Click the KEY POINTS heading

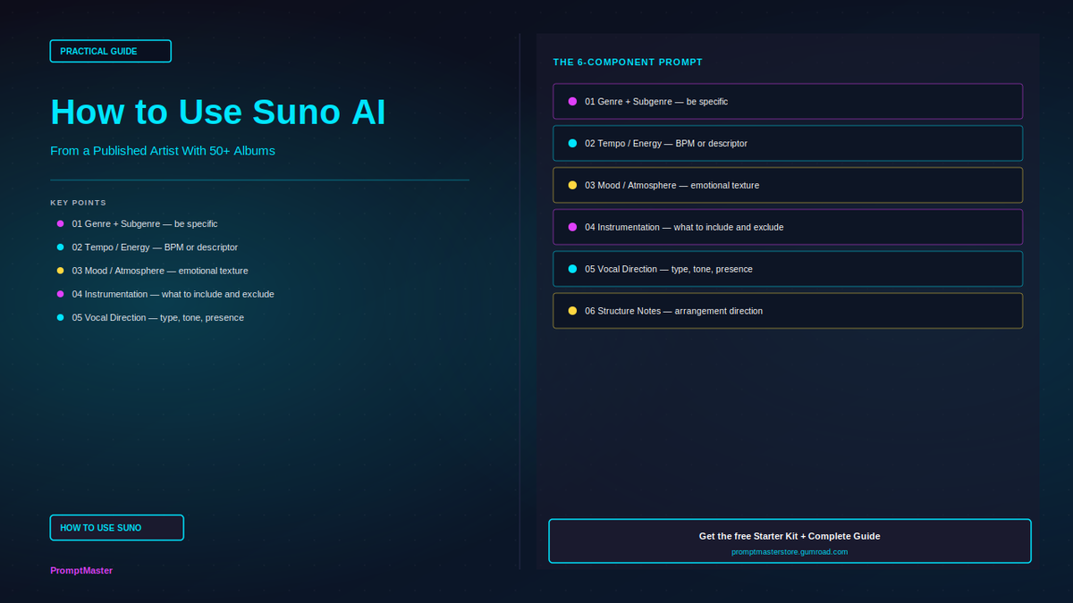pos(78,203)
